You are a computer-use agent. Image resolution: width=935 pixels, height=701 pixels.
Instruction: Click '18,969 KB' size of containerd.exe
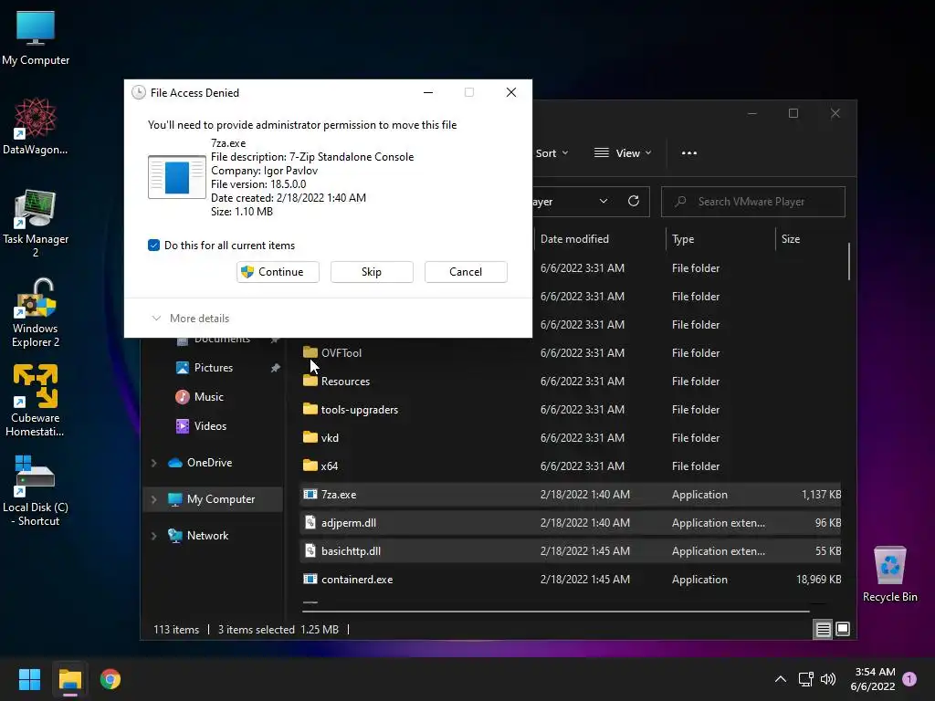(x=819, y=580)
